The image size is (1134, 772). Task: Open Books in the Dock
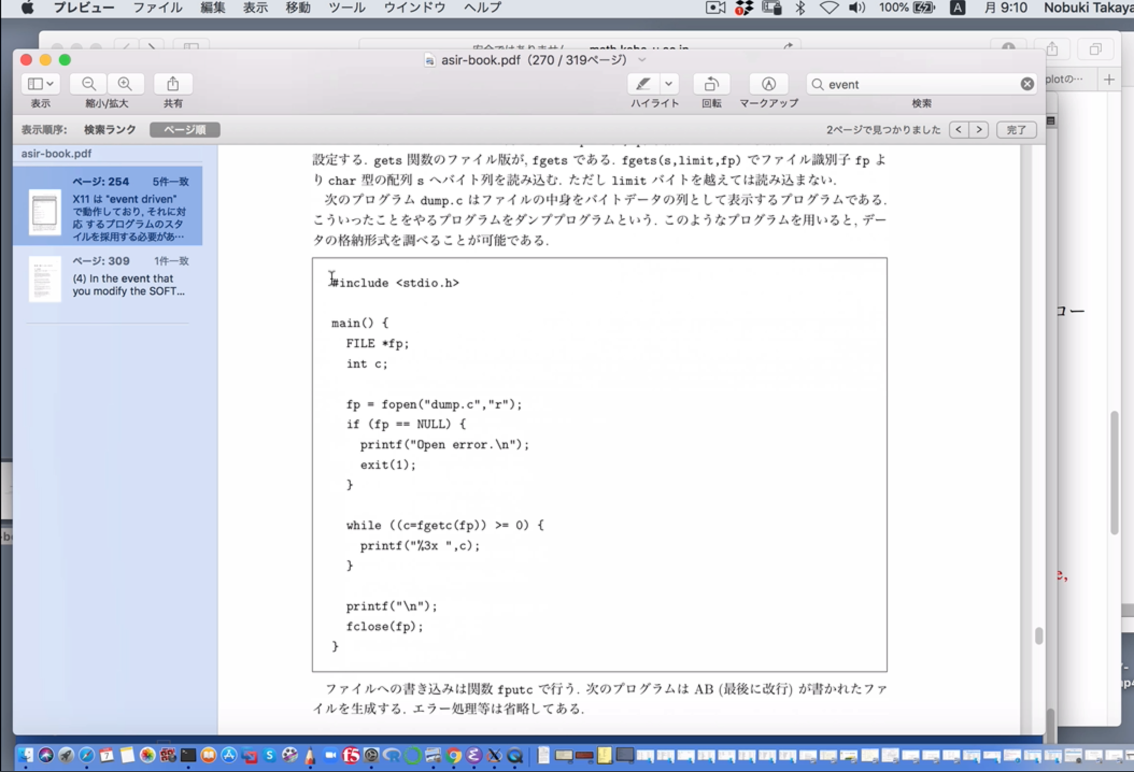tap(208, 755)
